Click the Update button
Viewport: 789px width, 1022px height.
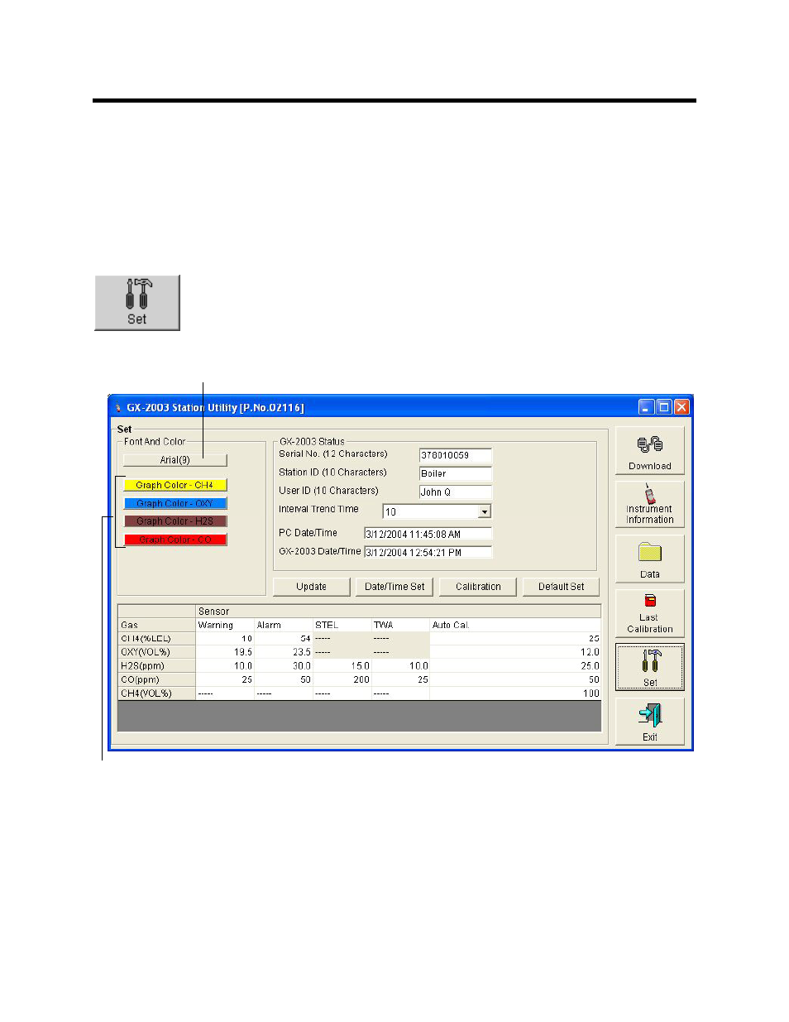click(x=312, y=587)
